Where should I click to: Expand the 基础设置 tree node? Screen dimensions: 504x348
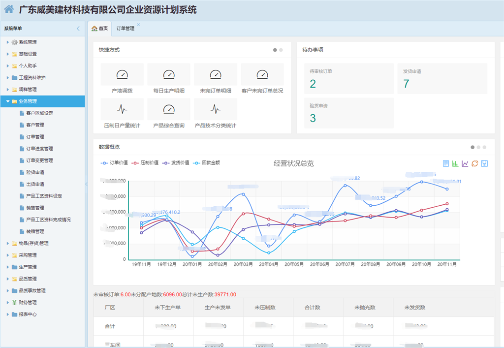click(8, 54)
